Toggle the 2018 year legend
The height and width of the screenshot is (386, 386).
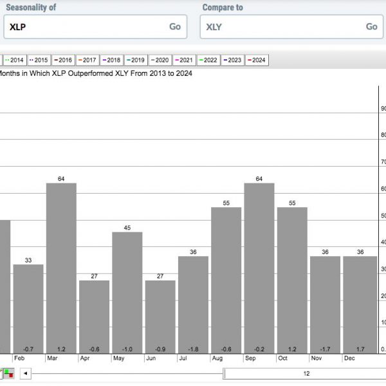(x=111, y=60)
